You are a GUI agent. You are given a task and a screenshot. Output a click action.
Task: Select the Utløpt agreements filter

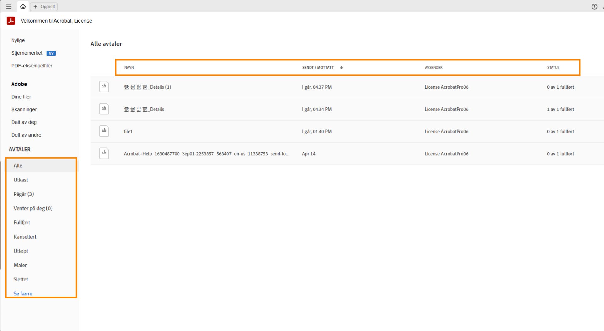(x=21, y=251)
